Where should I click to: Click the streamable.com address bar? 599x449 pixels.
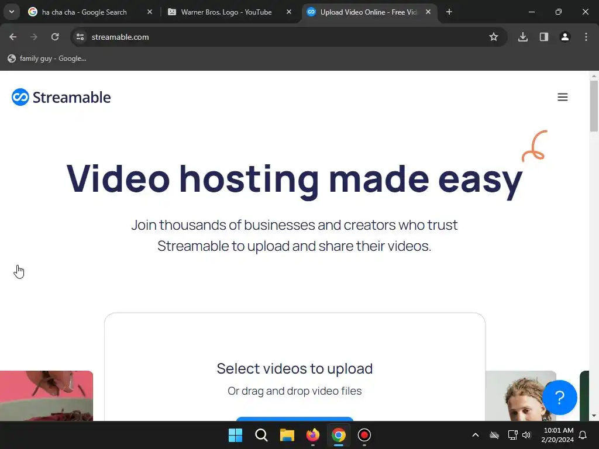coord(289,37)
